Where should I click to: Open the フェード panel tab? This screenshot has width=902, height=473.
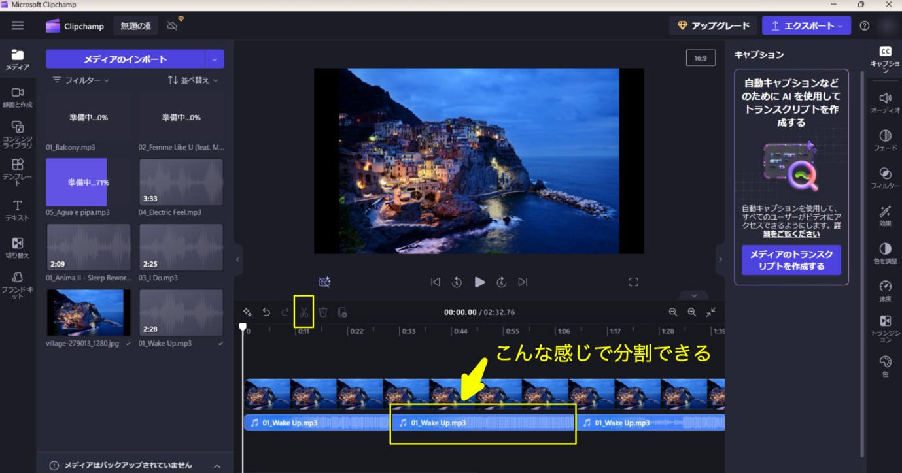tap(885, 140)
